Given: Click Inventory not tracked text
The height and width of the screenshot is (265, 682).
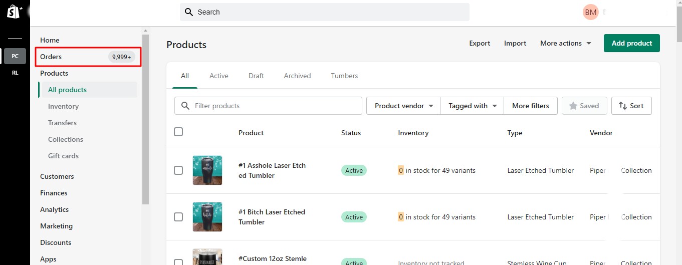Looking at the screenshot, I should [x=431, y=262].
